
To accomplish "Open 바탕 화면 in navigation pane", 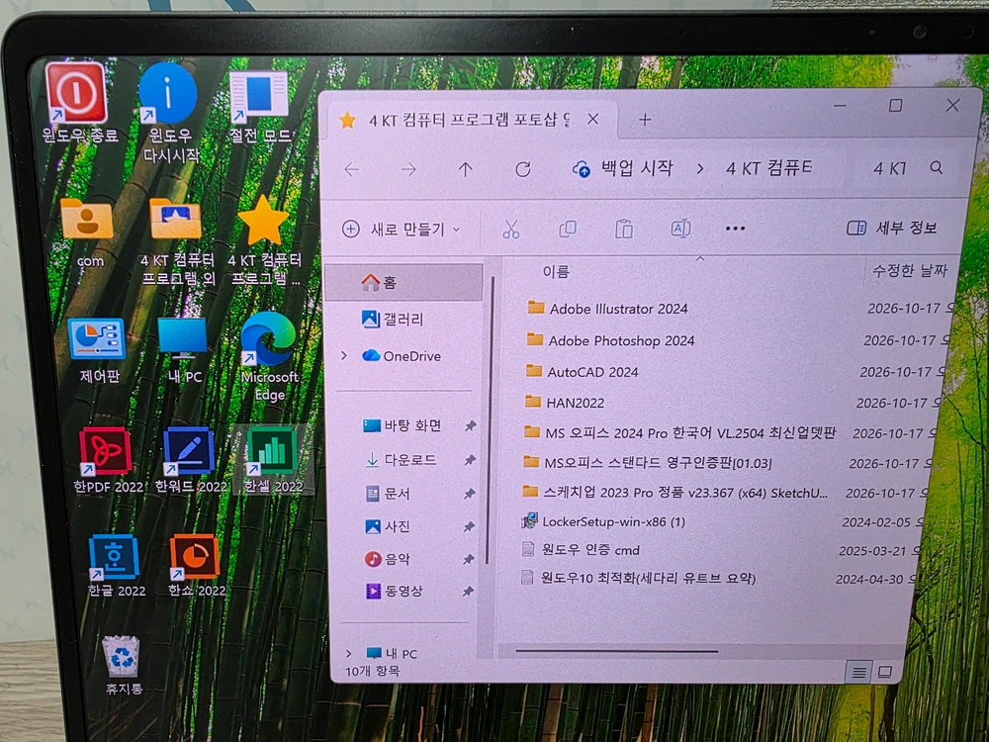I will [402, 425].
